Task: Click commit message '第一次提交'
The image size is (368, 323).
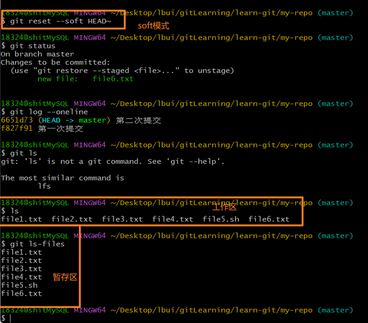Action: pyautogui.click(x=61, y=129)
